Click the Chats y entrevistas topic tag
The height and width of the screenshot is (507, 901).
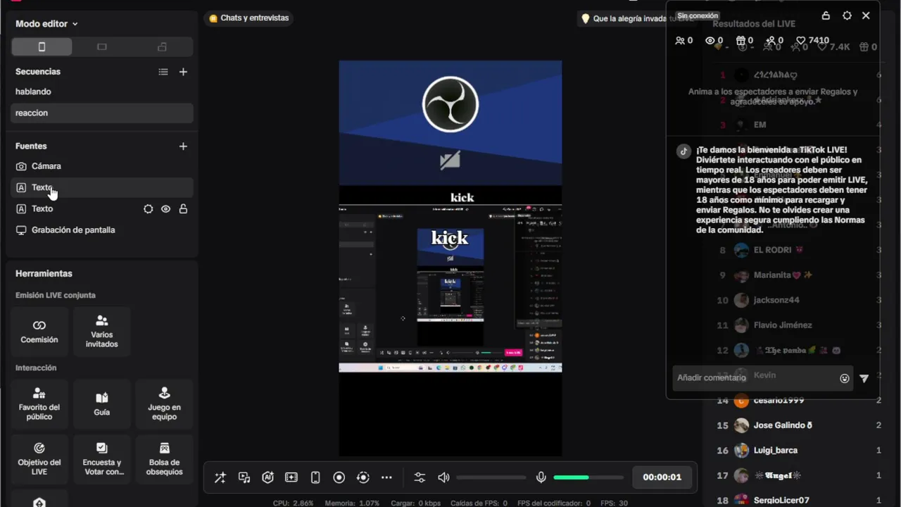click(x=249, y=18)
